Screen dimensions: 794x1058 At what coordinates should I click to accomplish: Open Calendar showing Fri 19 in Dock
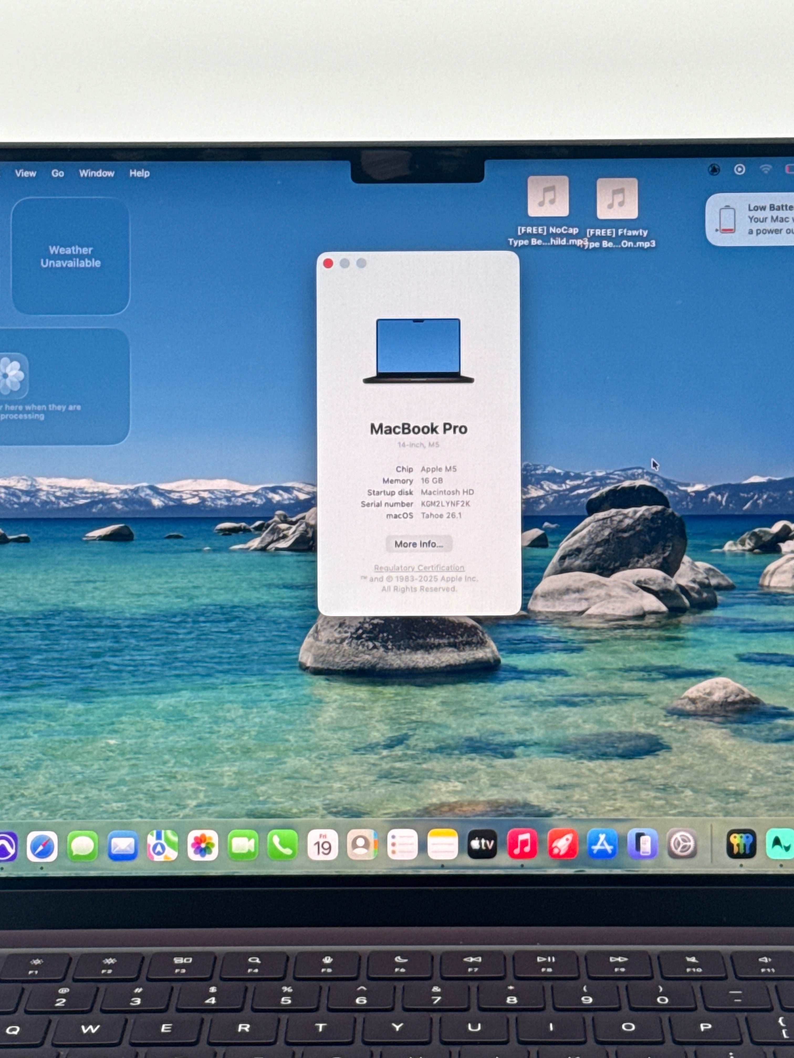(x=323, y=845)
